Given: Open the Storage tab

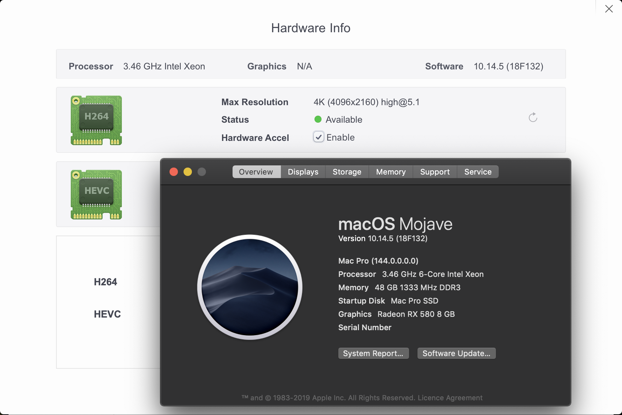Looking at the screenshot, I should [347, 172].
